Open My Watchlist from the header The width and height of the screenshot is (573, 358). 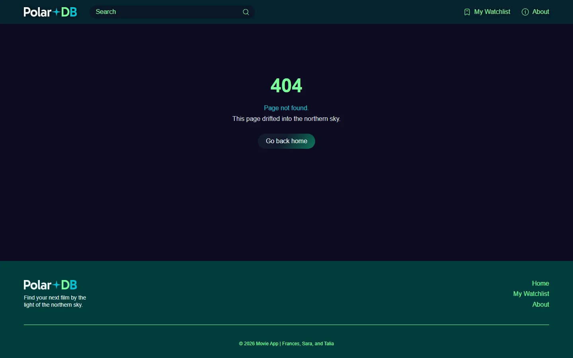tap(487, 12)
